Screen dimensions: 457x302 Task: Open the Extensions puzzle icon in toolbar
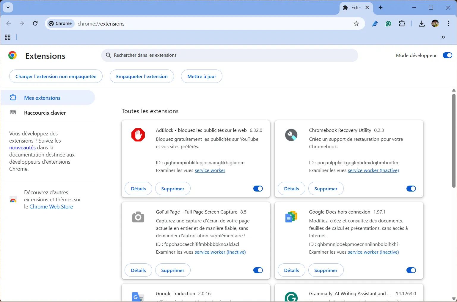coord(402,23)
